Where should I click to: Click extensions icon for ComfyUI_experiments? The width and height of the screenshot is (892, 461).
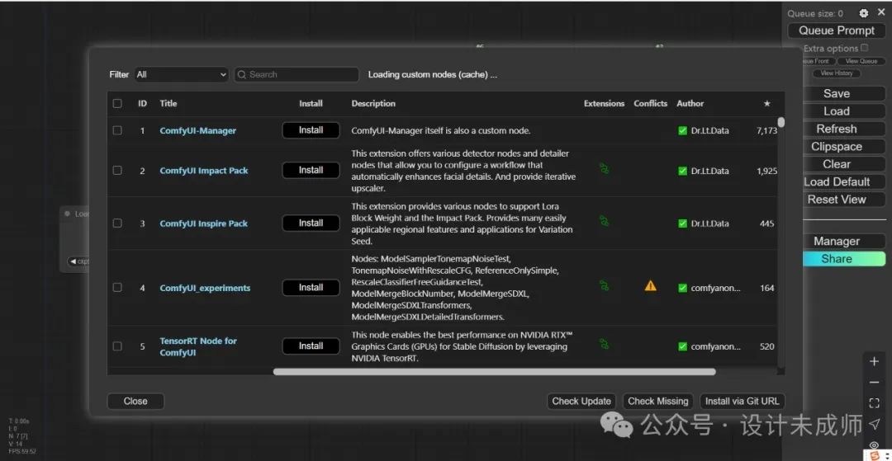click(604, 285)
